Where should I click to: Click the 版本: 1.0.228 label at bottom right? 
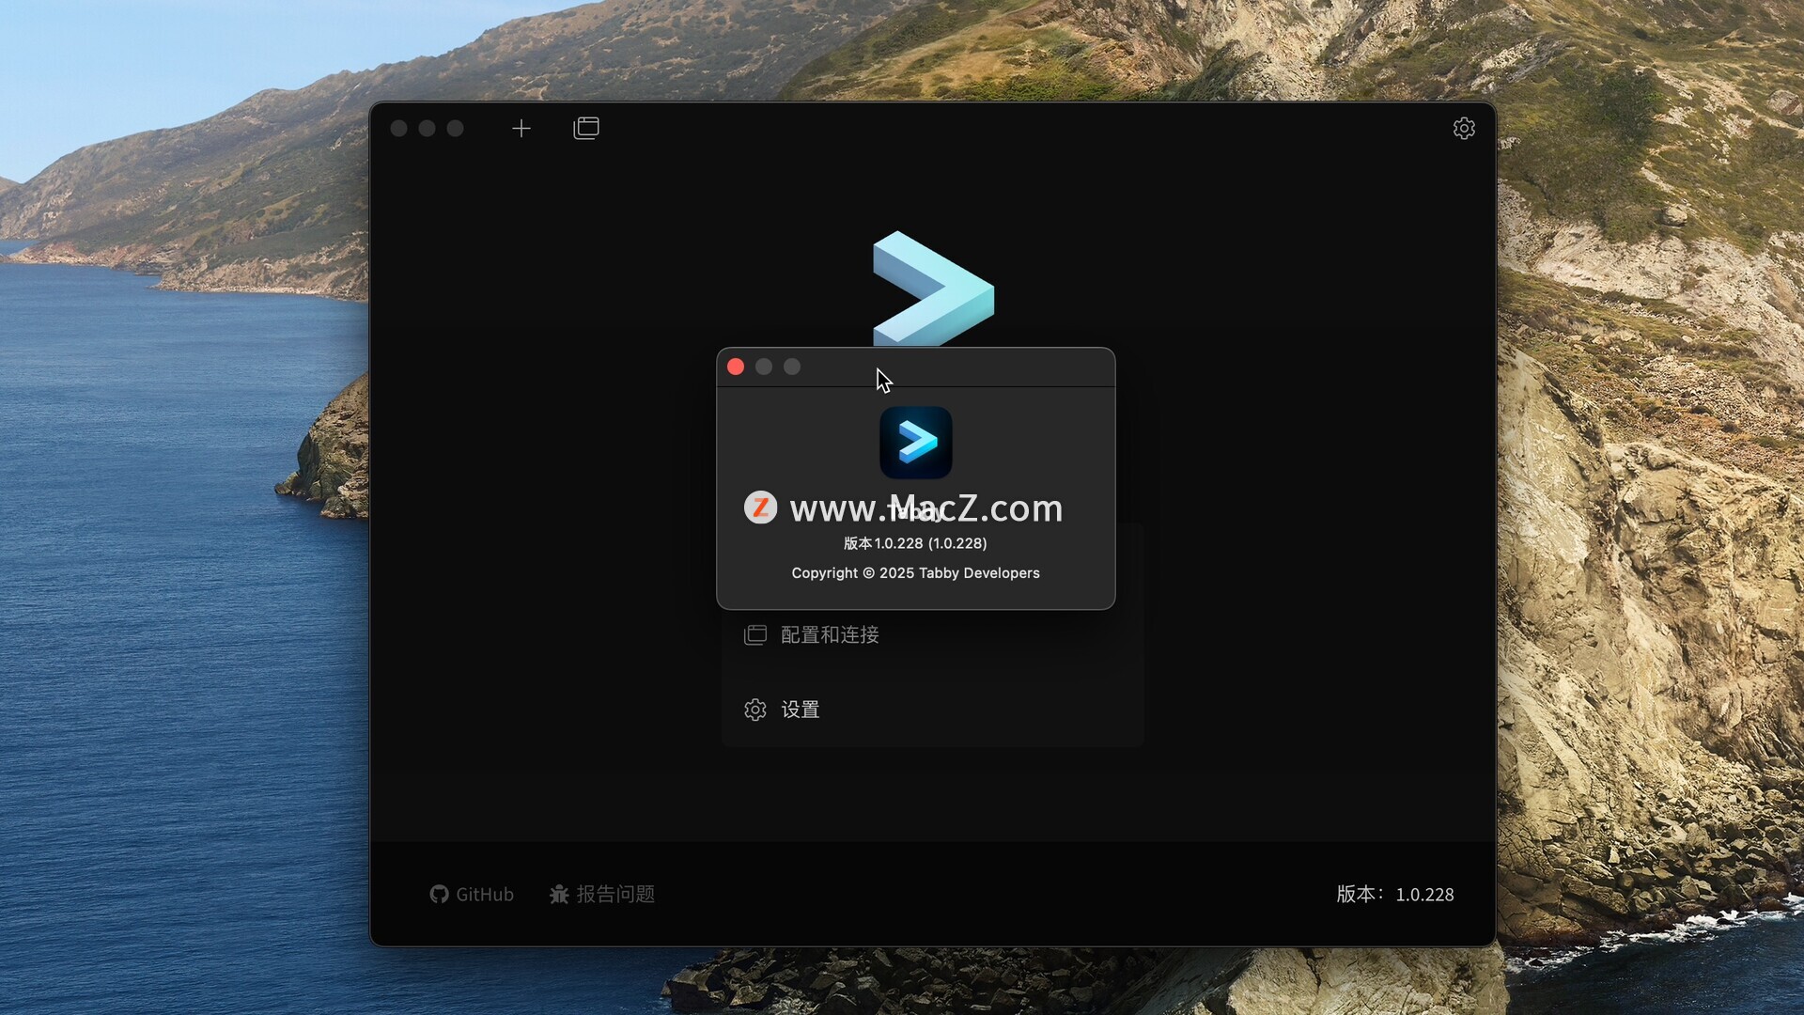click(1395, 894)
